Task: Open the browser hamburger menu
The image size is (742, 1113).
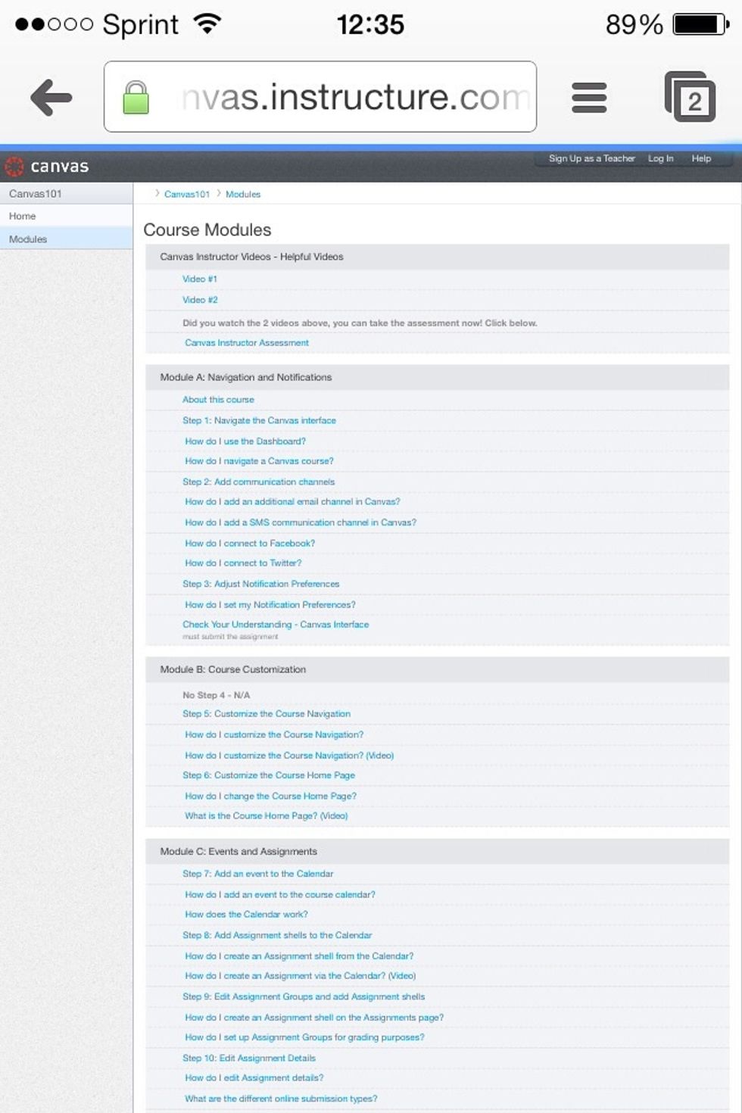Action: click(589, 97)
